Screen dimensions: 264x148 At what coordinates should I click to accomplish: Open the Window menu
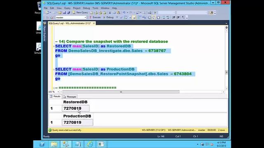coord(105,8)
